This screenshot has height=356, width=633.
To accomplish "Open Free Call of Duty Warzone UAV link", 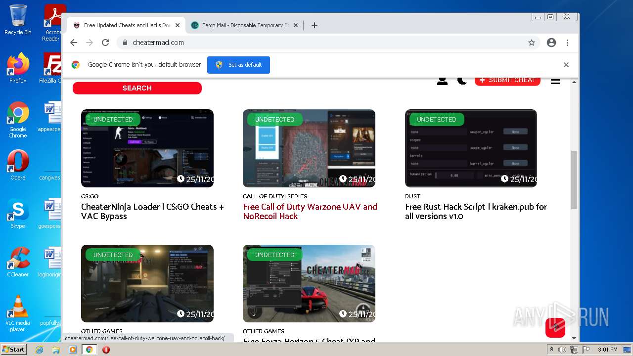I will (x=310, y=212).
